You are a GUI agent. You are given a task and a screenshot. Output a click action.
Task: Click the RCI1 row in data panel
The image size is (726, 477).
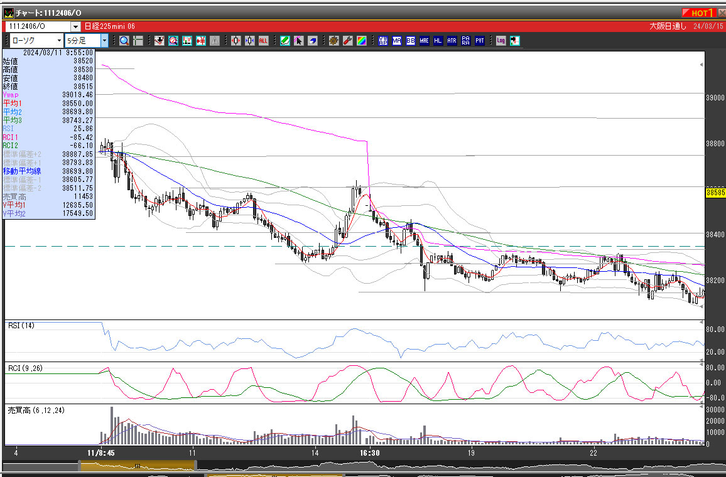[x=48, y=137]
